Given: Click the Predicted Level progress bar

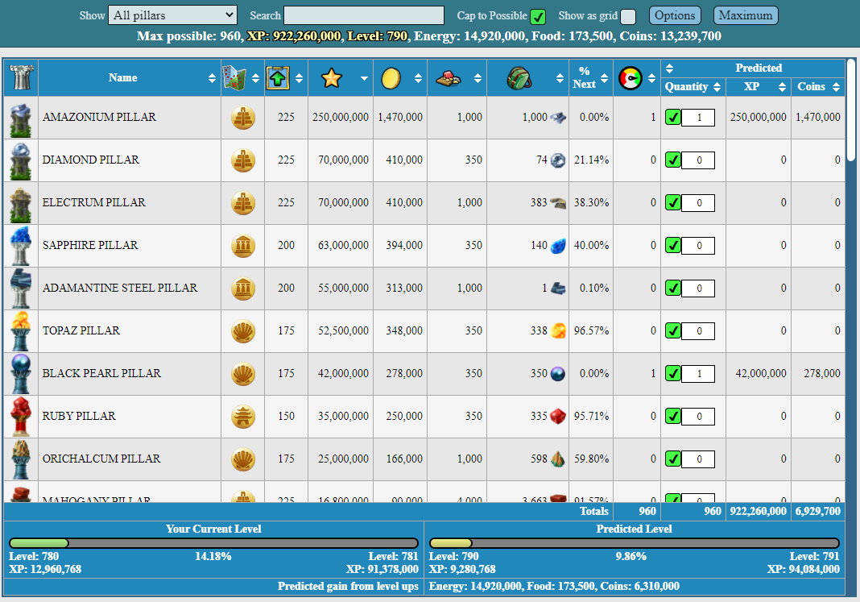Looking at the screenshot, I should pos(634,543).
